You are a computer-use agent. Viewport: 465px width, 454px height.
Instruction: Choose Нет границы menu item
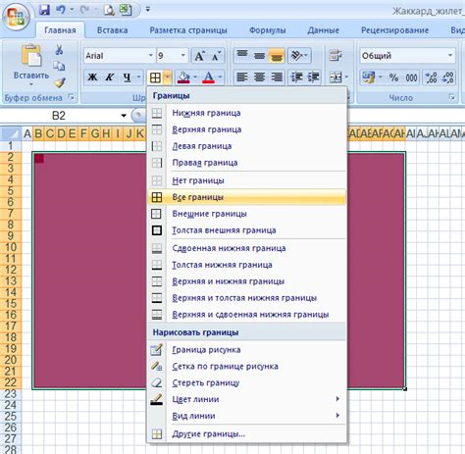pyautogui.click(x=247, y=180)
